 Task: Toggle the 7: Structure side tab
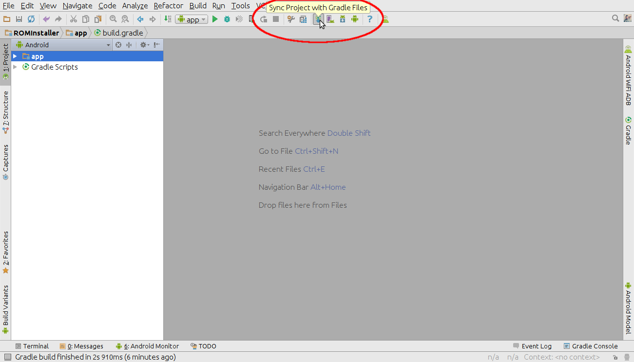[x=5, y=112]
